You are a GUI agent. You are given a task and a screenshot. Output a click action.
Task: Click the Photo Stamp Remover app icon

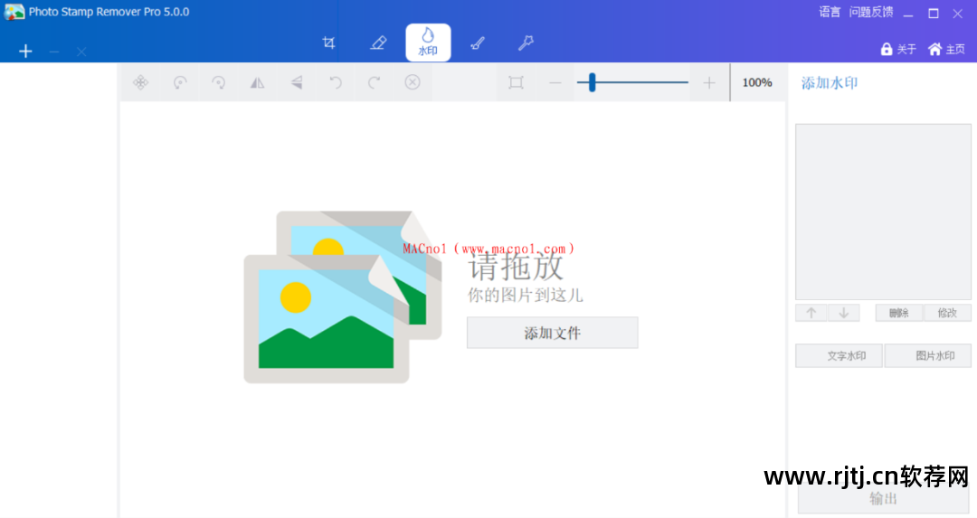point(14,12)
